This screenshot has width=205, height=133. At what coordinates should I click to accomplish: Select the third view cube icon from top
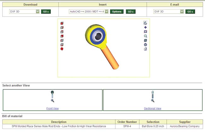[x=62, y=32]
